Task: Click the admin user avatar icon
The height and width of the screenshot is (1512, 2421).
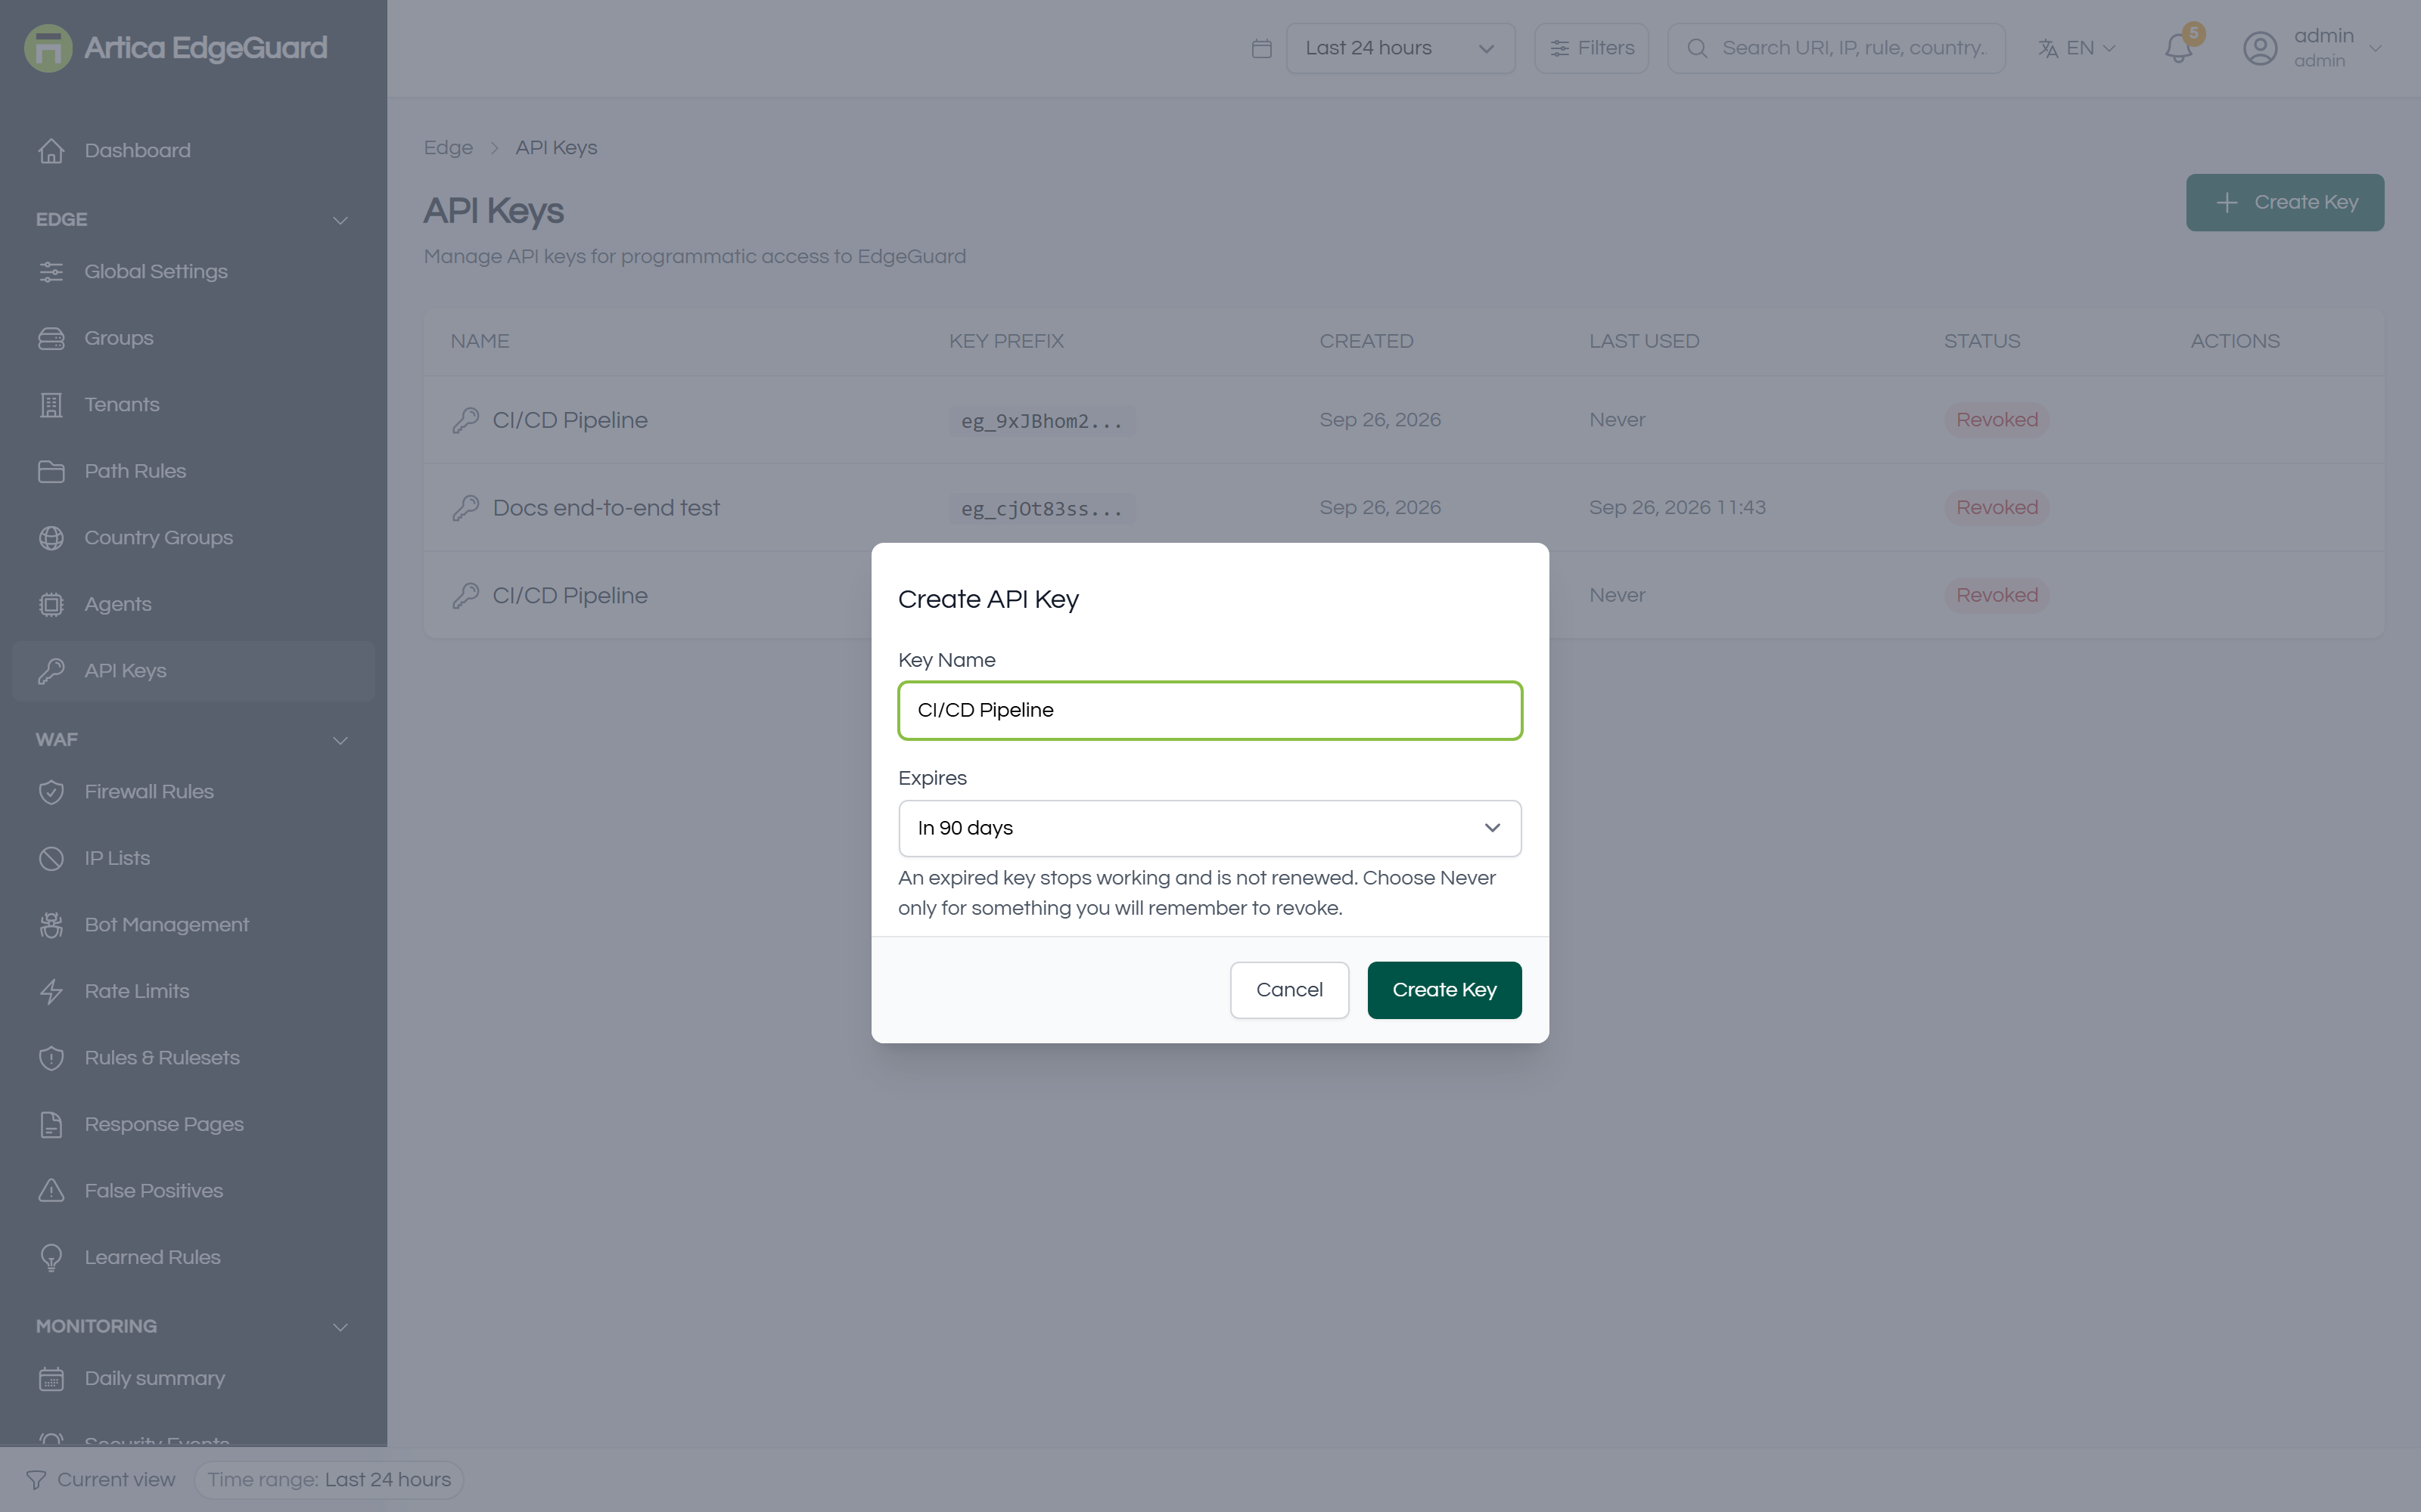Action: point(2260,48)
